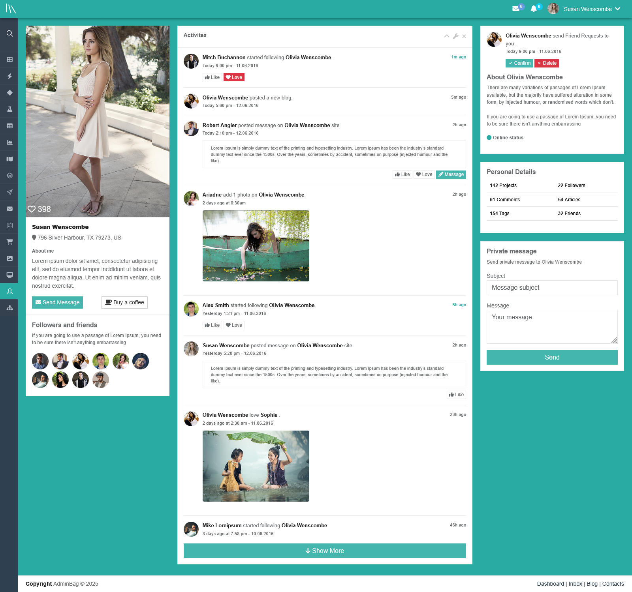The height and width of the screenshot is (592, 632).
Task: Open the picture gallery icon in the sidebar
Action: [x=10, y=259]
